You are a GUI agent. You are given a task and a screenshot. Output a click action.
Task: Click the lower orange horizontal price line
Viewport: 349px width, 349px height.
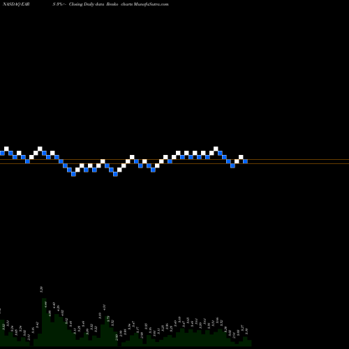pos(174,164)
